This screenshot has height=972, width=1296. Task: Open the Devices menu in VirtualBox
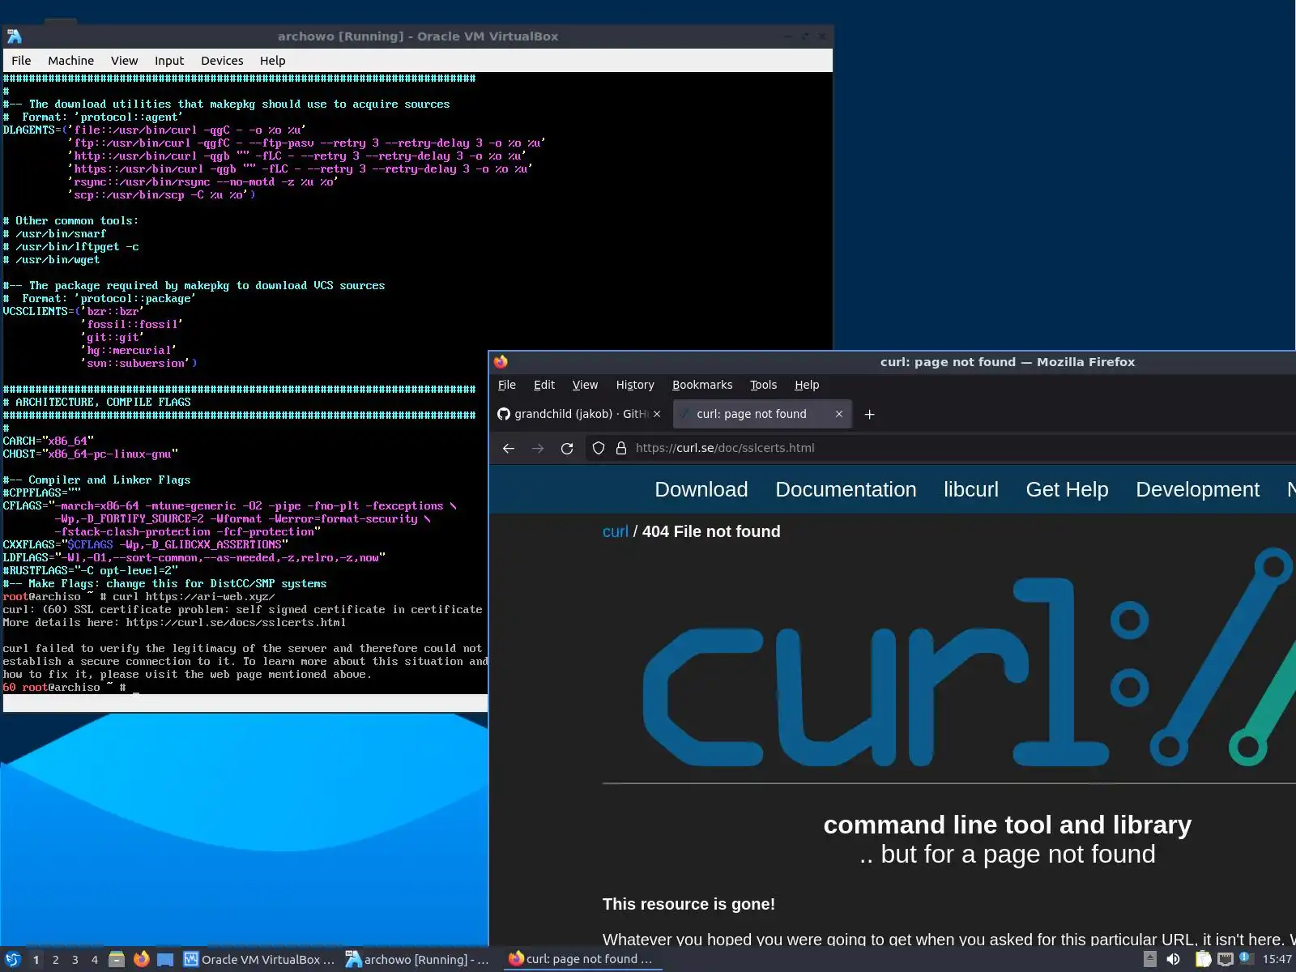coord(222,61)
